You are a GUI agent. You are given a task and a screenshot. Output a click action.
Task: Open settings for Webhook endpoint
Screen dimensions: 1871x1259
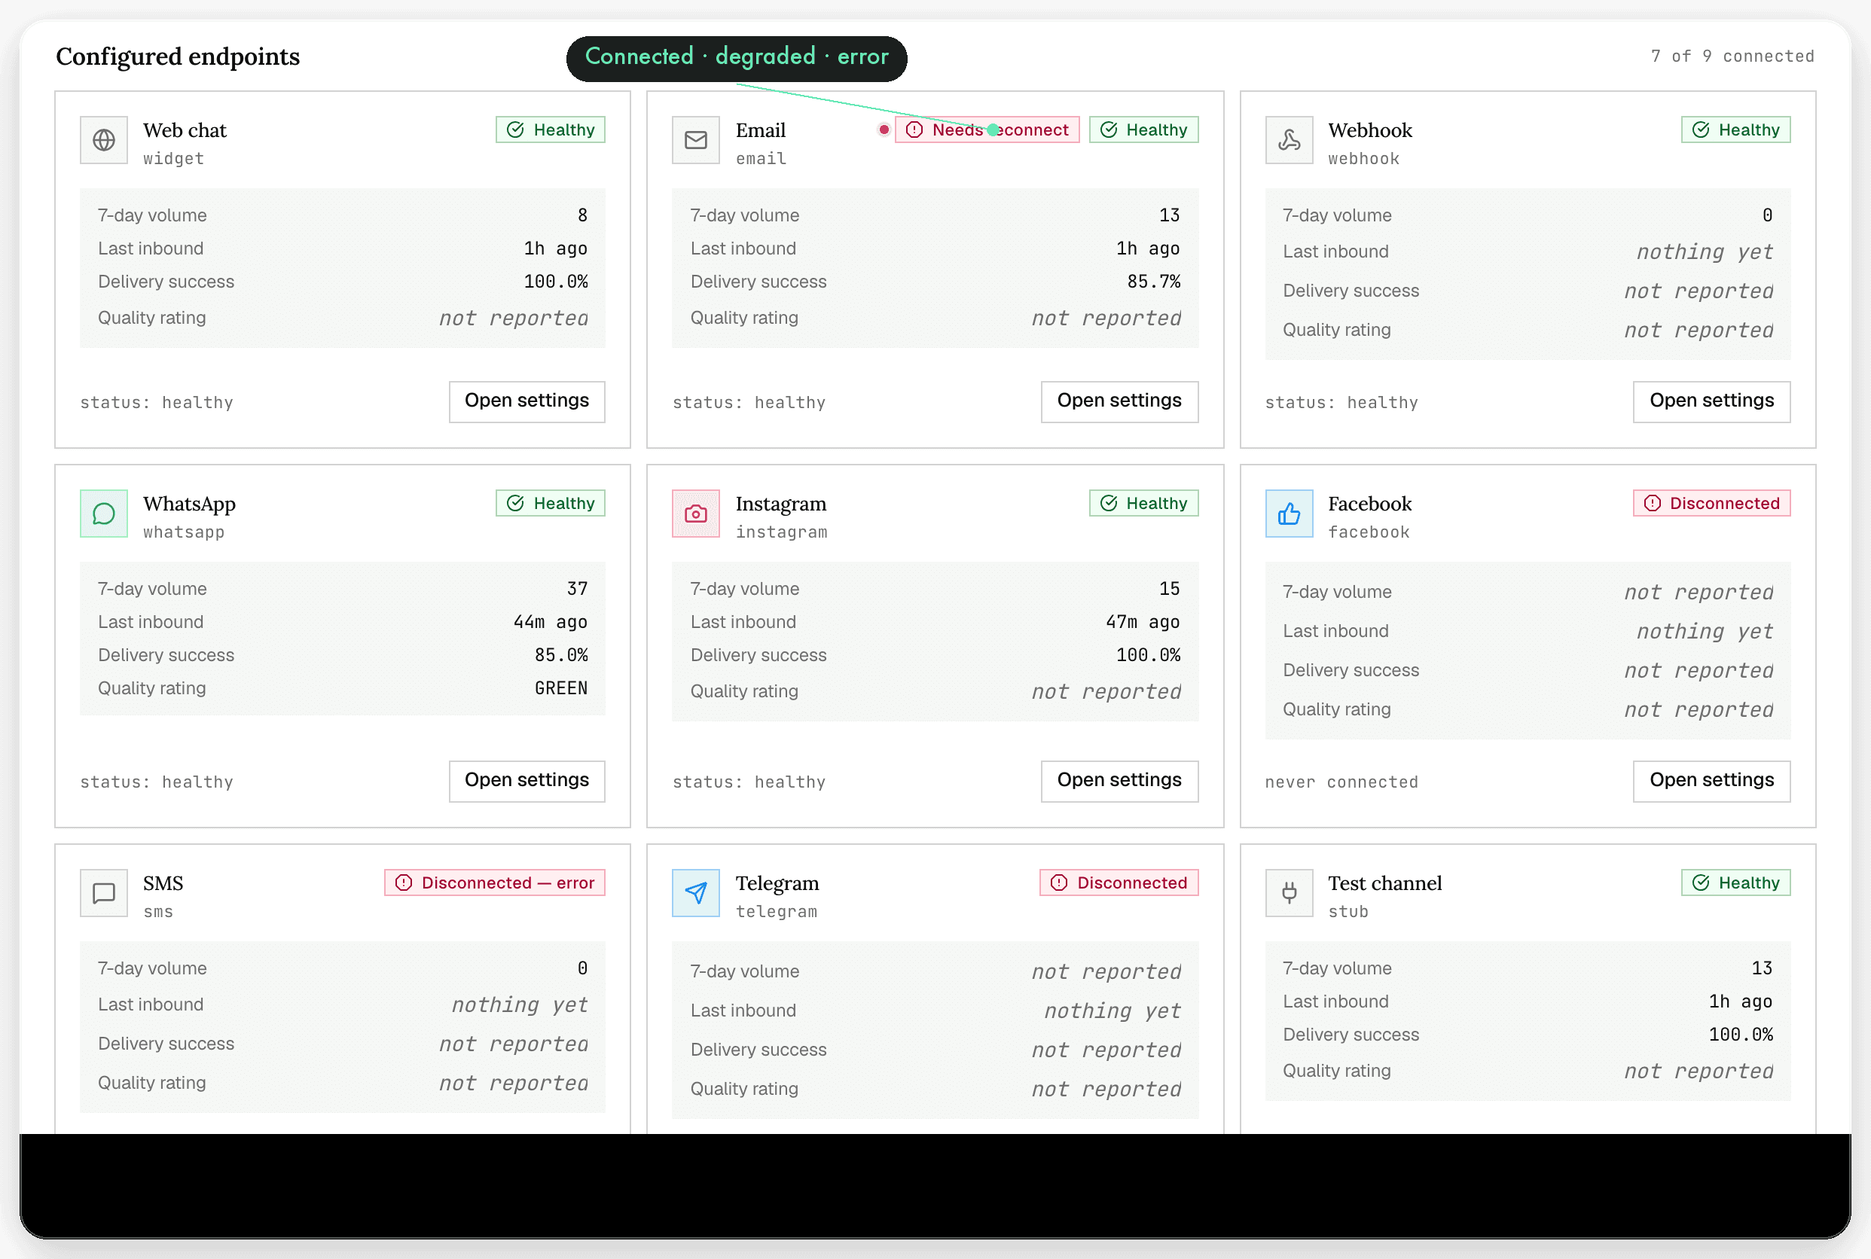(x=1711, y=401)
